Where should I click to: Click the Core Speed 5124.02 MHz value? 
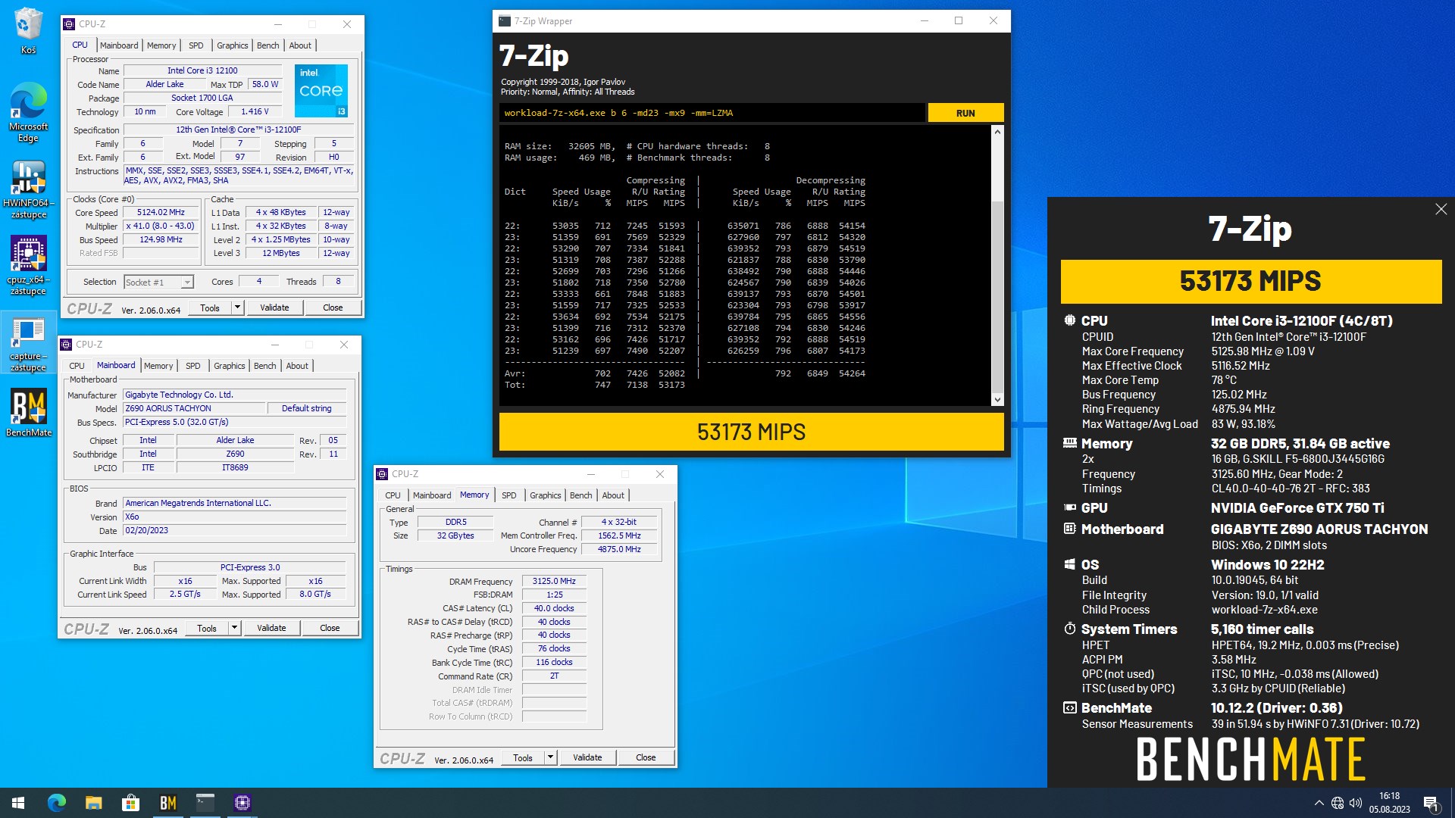161,213
